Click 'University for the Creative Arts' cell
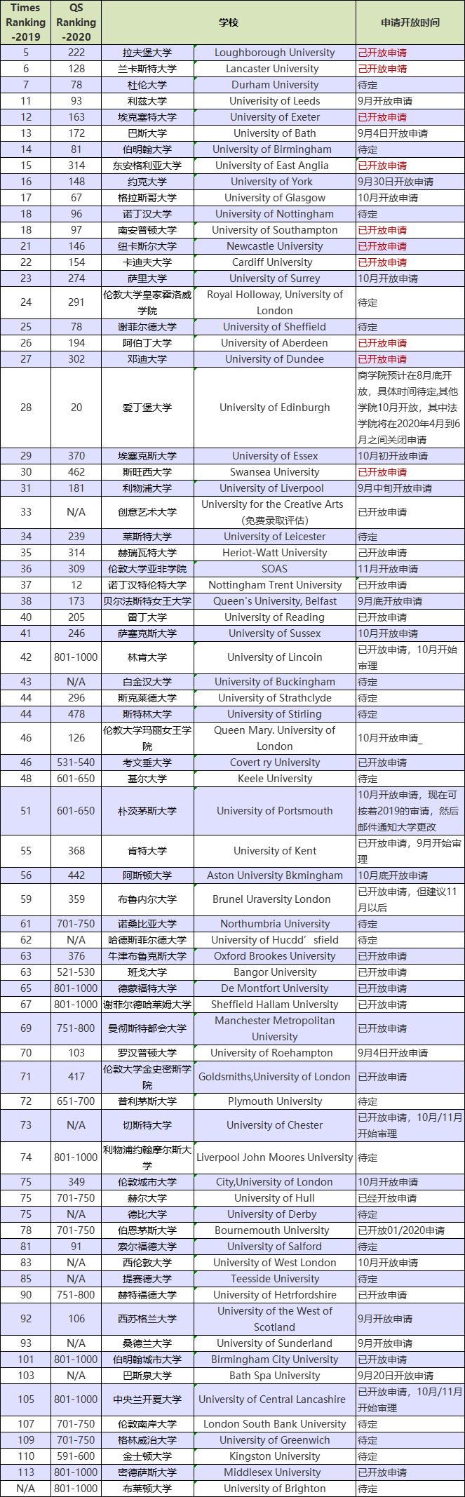The image size is (465, 1497). 275,512
